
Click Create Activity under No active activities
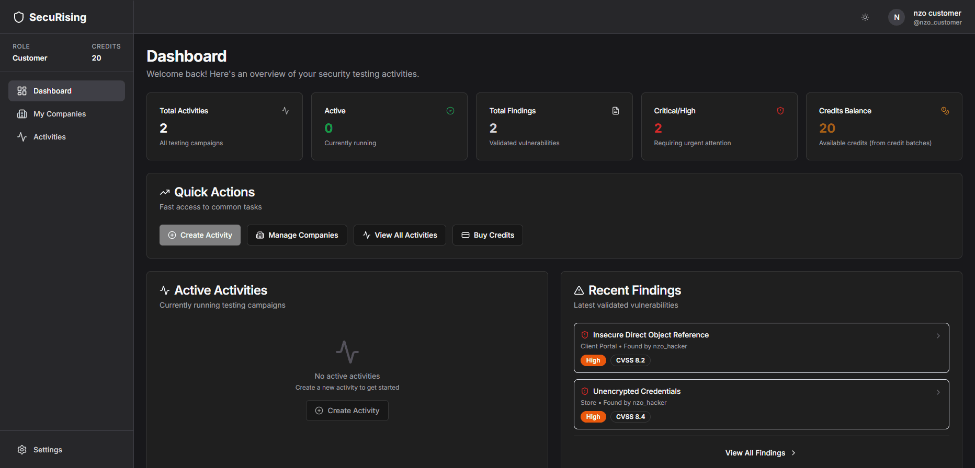(347, 411)
